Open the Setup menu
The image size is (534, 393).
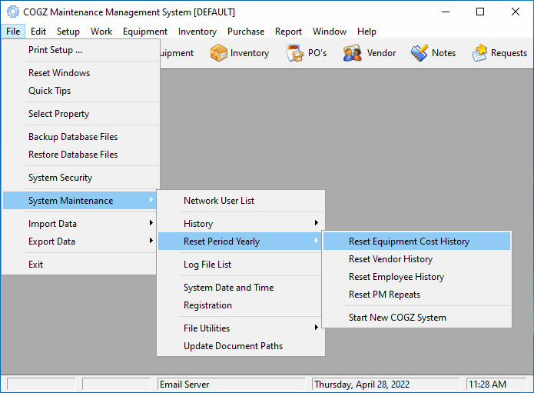(x=68, y=32)
